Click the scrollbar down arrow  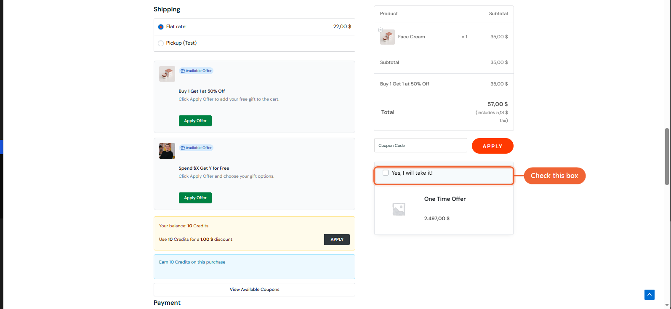click(x=667, y=305)
